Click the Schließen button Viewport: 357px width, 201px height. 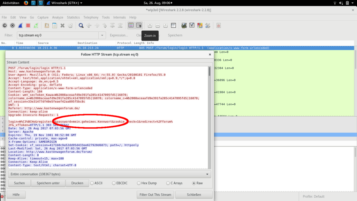coord(194,195)
